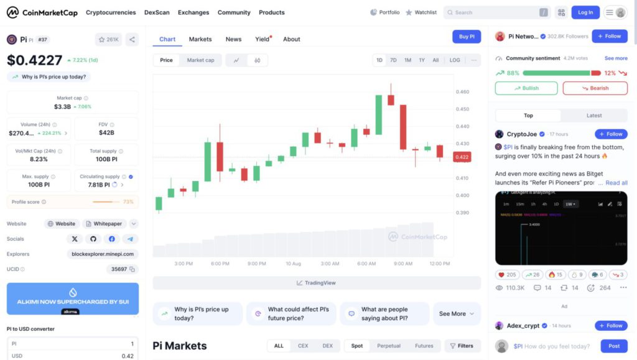Viewport: 637px width, 360px height.
Task: Open the Telegram social link
Action: 130,239
